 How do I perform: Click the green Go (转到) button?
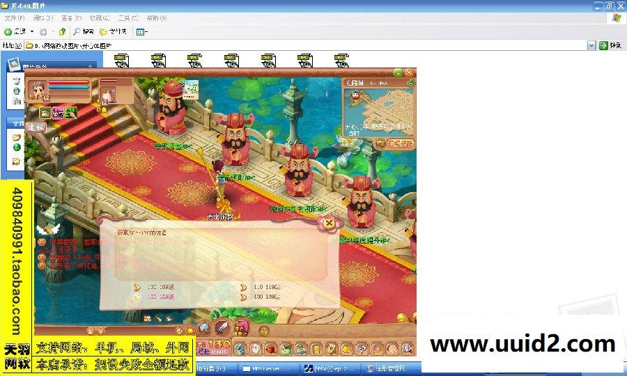610,45
